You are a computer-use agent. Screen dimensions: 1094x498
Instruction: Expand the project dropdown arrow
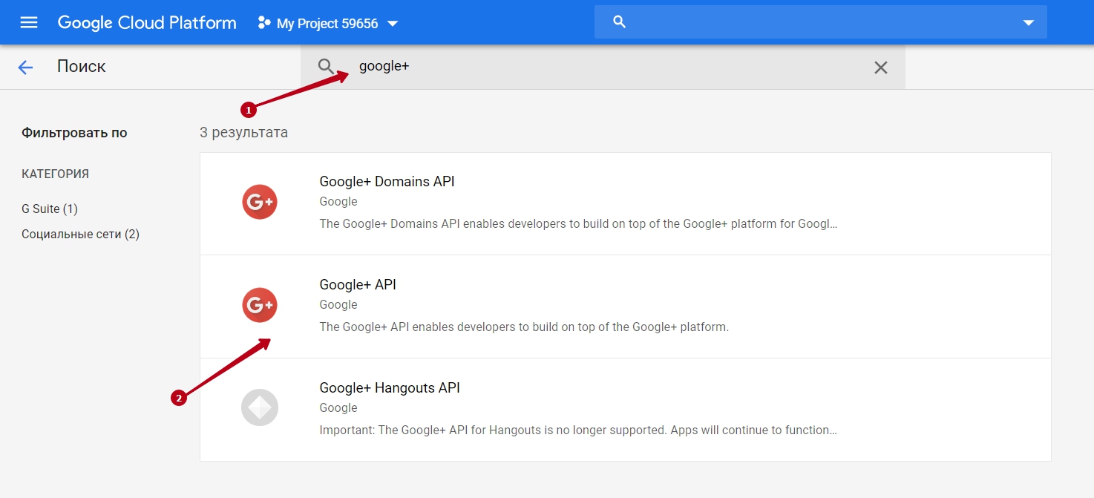point(393,24)
